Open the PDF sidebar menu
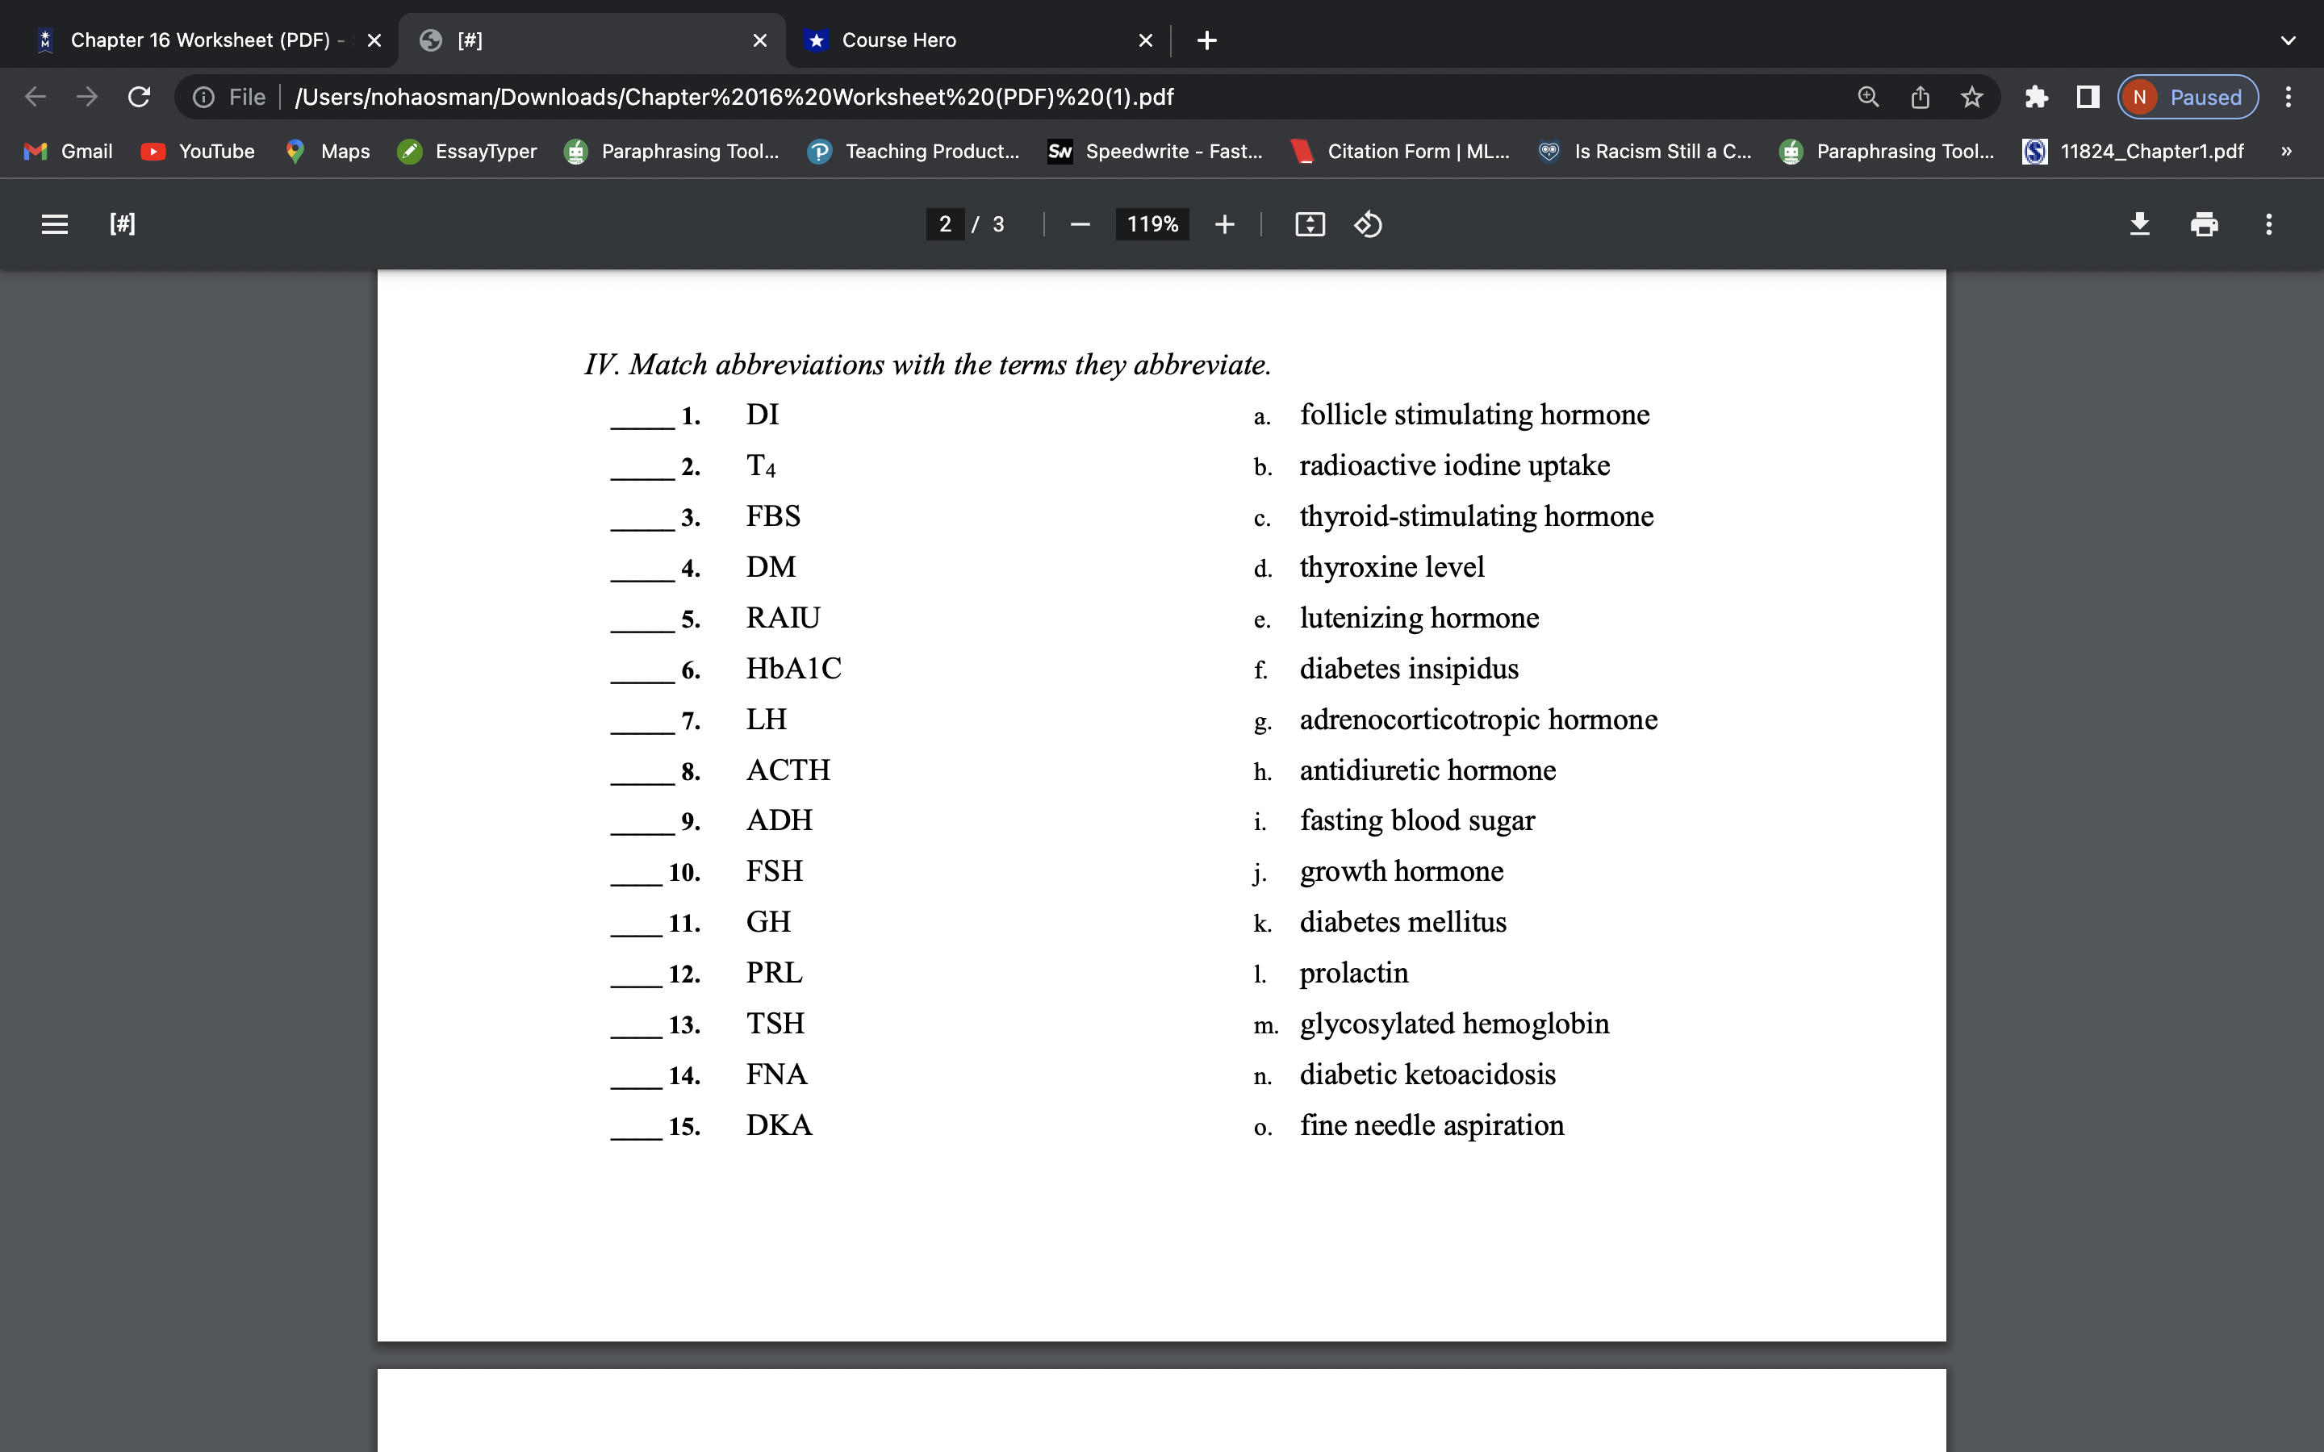 pyautogui.click(x=55, y=223)
